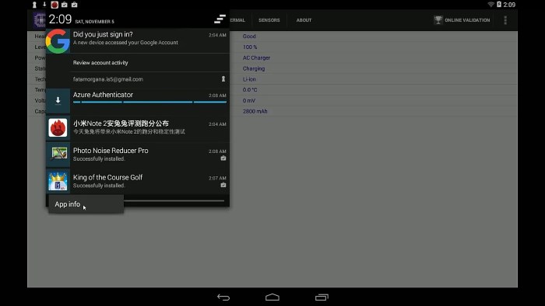The image size is (545, 306).
Task: Open Photo Noise Reducer Pro installed notification
Action: (x=138, y=155)
